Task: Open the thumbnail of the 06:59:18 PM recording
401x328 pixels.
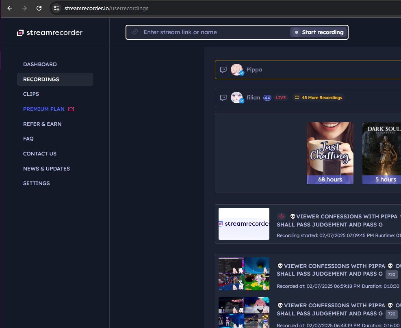Action: pyautogui.click(x=244, y=274)
